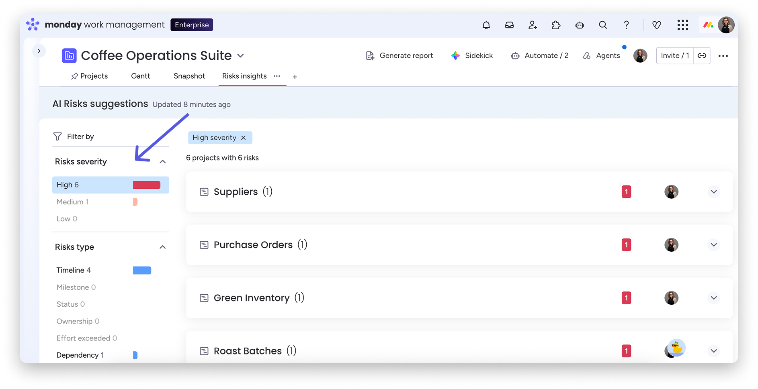Screen dimensions: 758x389
Task: Toggle the Dependency 1 type filter
Action: click(x=111, y=355)
